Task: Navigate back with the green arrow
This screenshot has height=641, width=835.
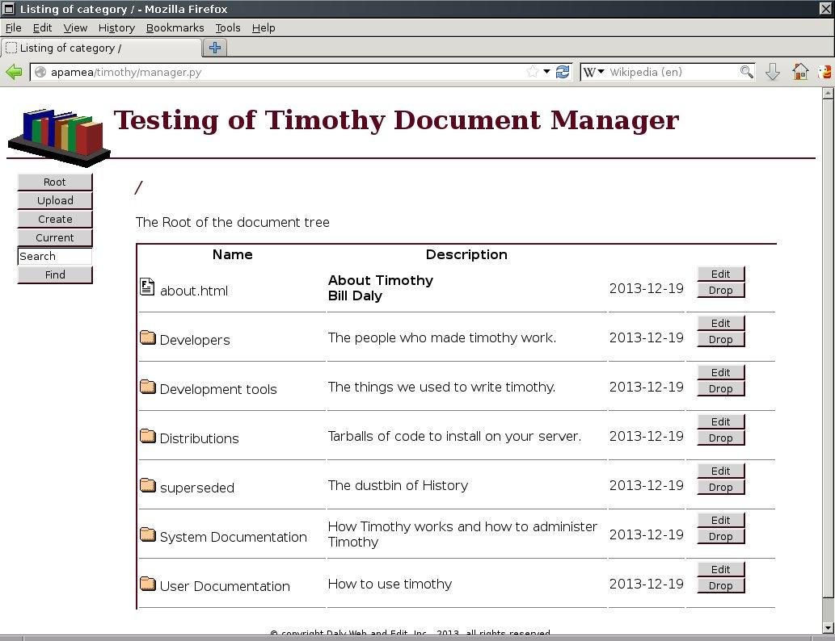Action: tap(14, 72)
